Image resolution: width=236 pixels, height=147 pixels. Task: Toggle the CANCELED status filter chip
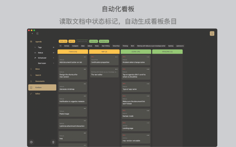(82, 41)
